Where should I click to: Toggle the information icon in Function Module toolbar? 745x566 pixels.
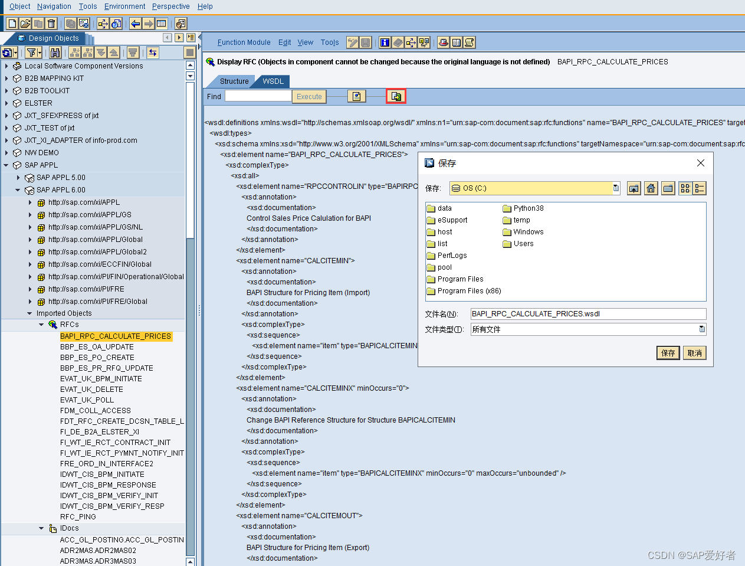385,42
